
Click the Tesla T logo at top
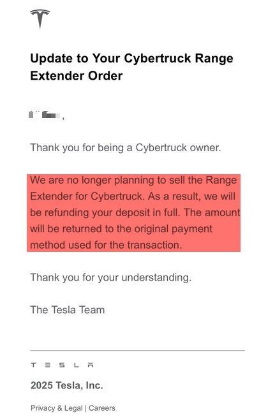pos(40,18)
